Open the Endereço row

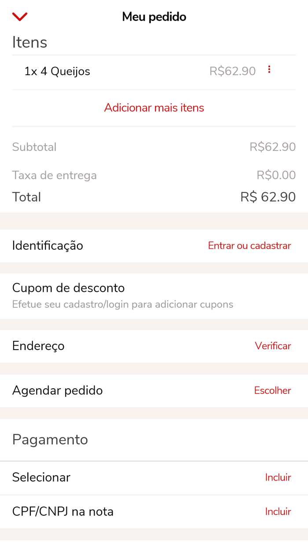pyautogui.click(x=38, y=346)
